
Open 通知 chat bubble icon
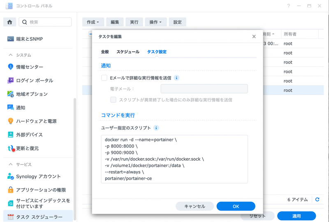click(x=11, y=107)
